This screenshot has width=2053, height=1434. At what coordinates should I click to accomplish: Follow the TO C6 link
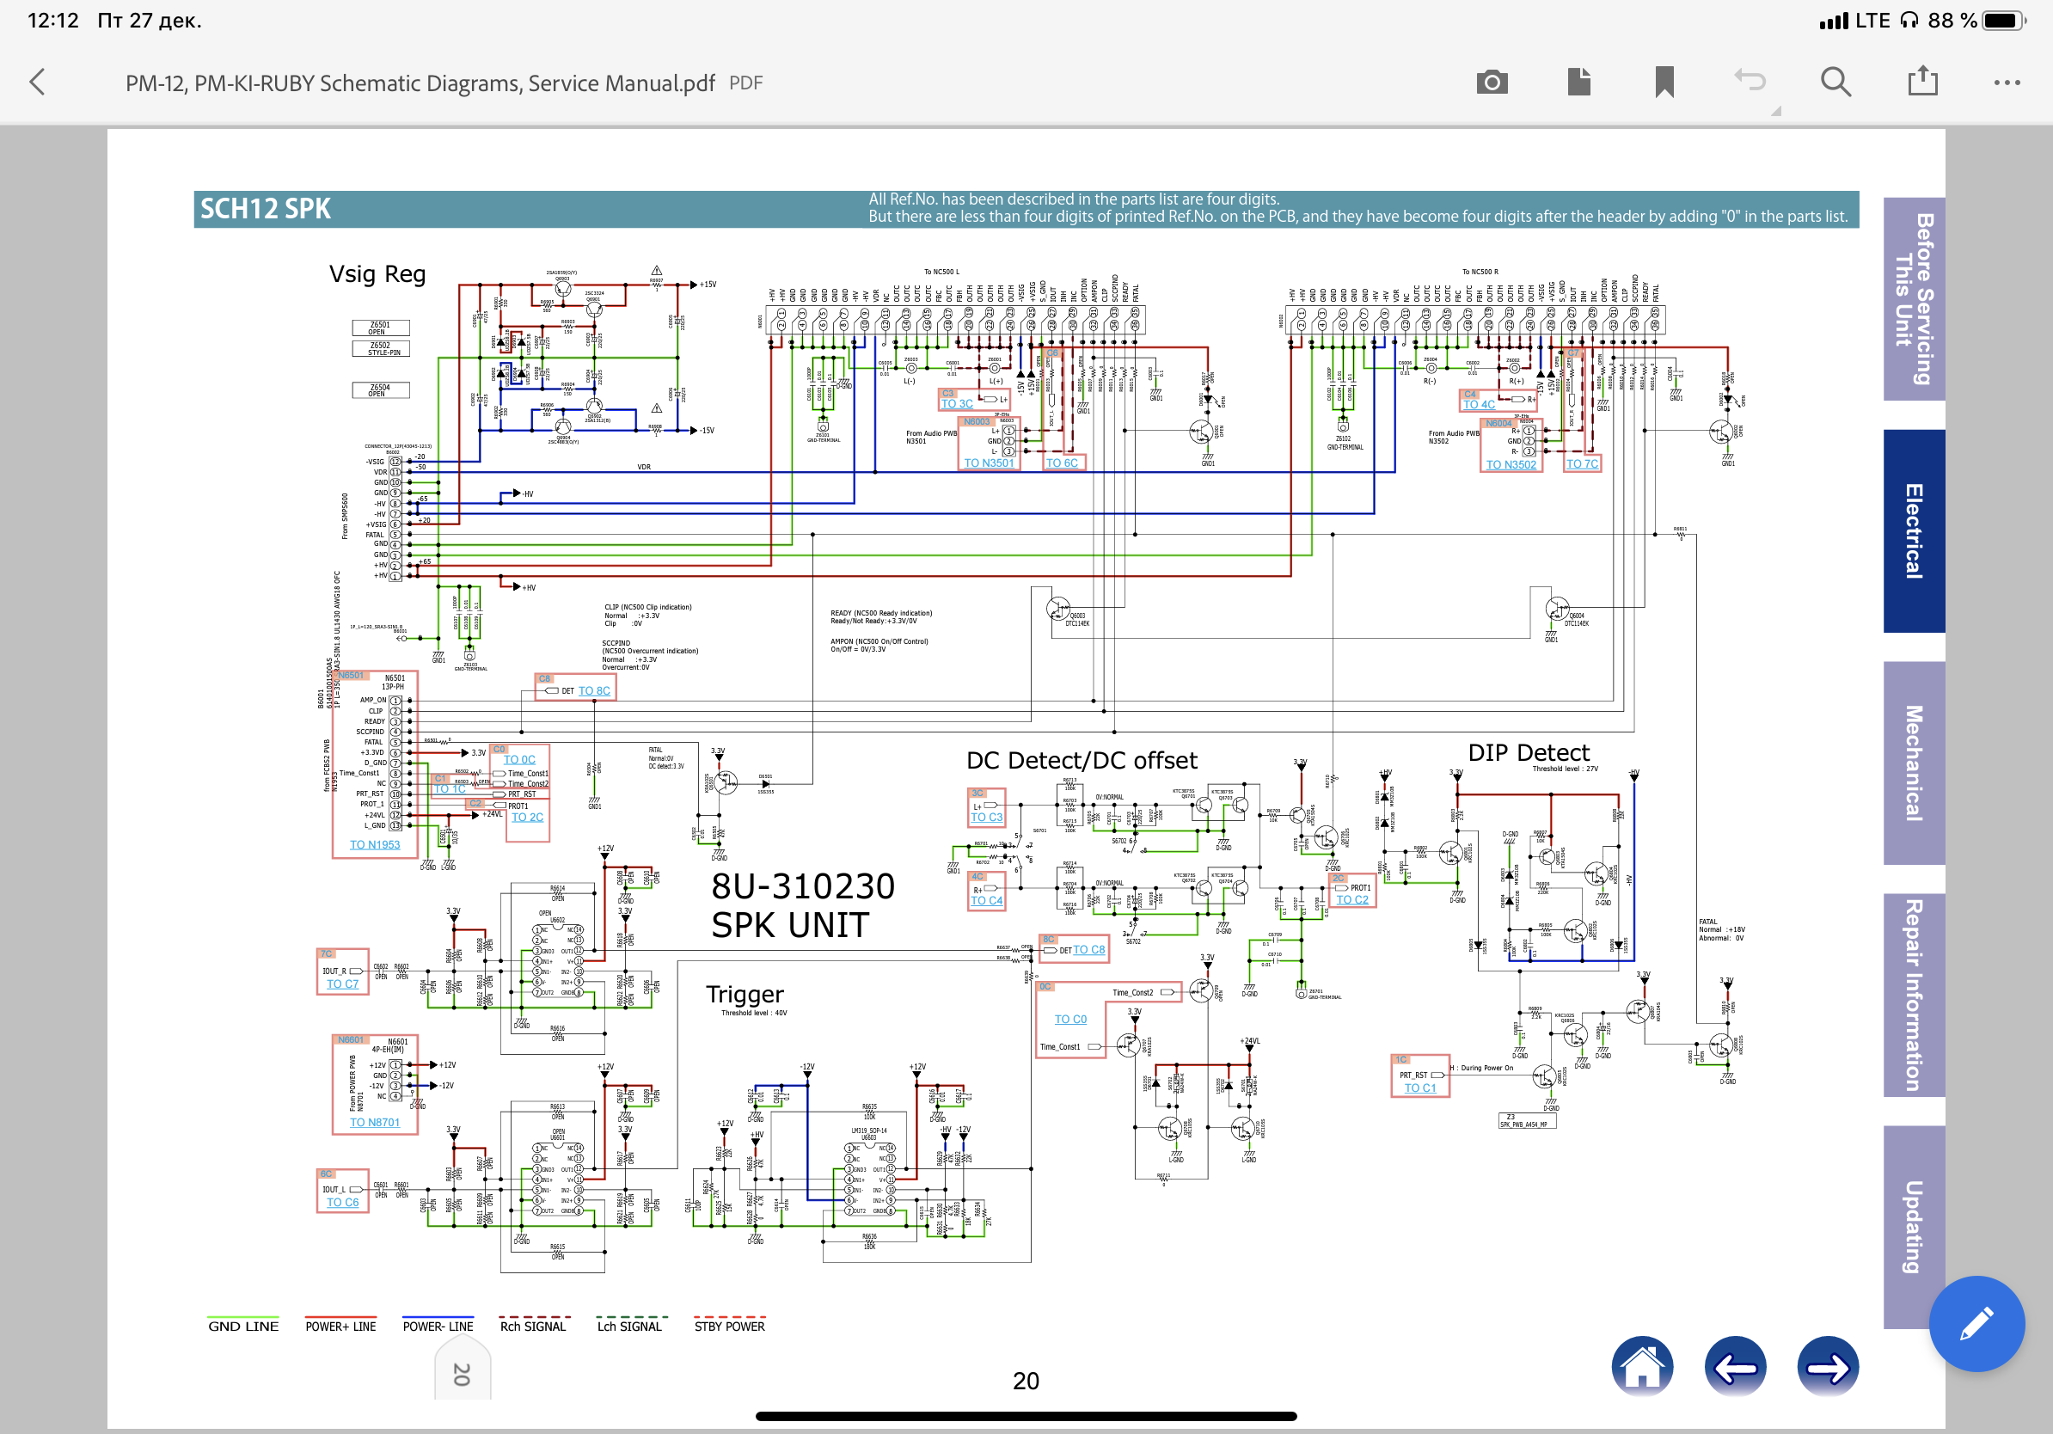click(341, 1202)
